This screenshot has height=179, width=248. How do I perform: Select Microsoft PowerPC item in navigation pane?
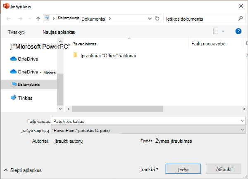pyautogui.click(x=40, y=47)
